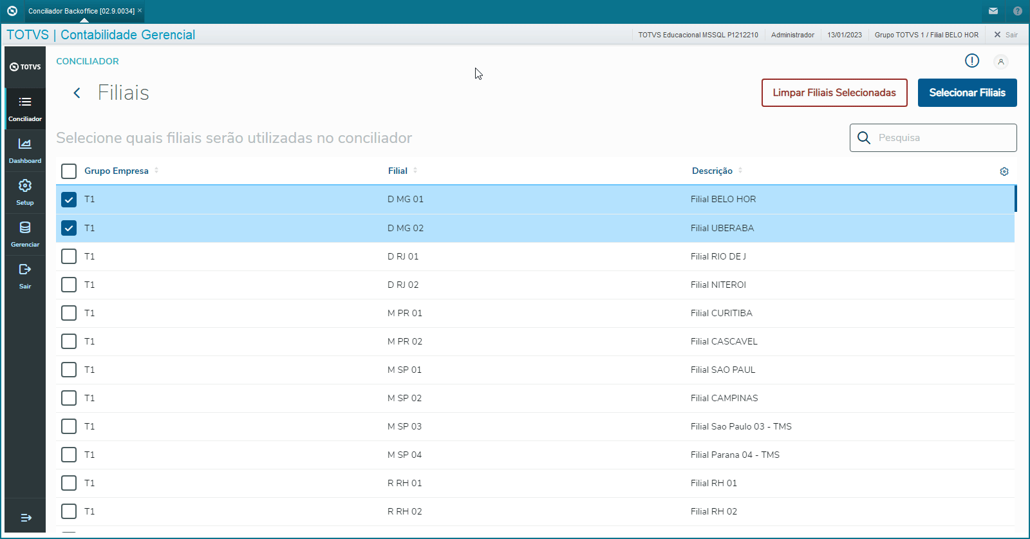Open table column settings gear

pos(1004,171)
